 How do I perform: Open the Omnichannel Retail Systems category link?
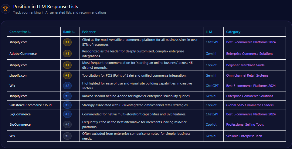pos(247,75)
